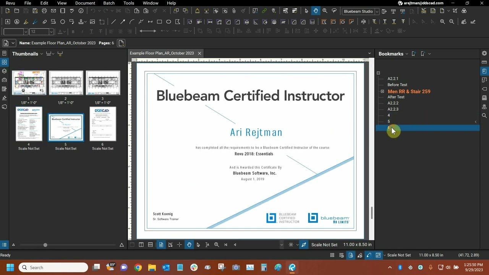Select the Image insert tool
Viewport: 489px width, 275px height.
pos(92,22)
